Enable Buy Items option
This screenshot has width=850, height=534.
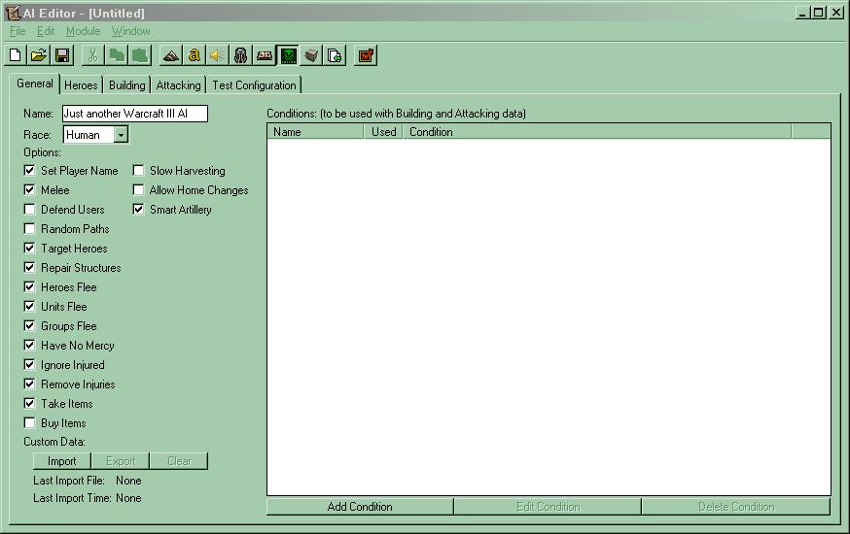pyautogui.click(x=30, y=423)
